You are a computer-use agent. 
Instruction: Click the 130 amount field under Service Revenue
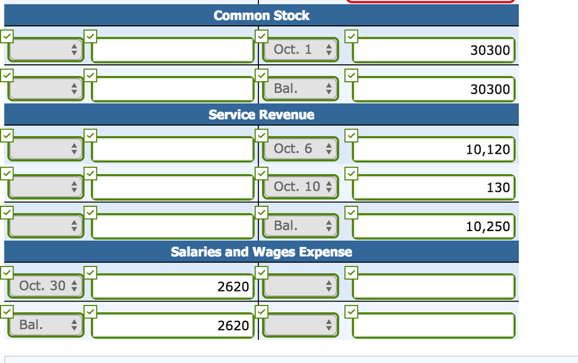coord(432,187)
